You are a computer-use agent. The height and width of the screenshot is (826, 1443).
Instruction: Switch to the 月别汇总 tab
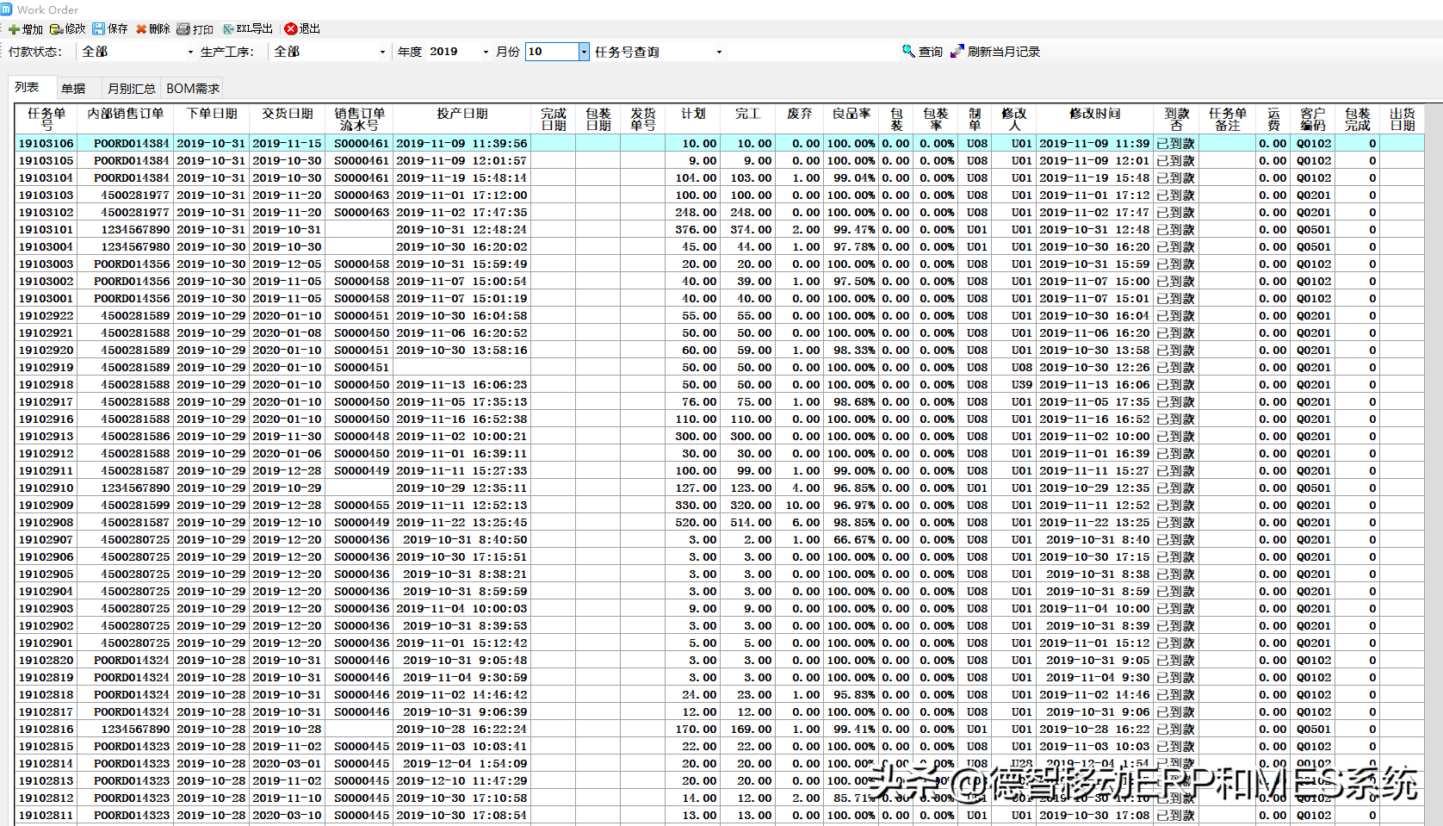pyautogui.click(x=131, y=88)
